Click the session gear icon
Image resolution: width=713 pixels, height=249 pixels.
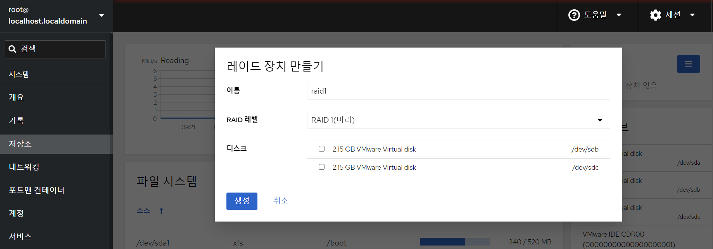click(x=656, y=15)
